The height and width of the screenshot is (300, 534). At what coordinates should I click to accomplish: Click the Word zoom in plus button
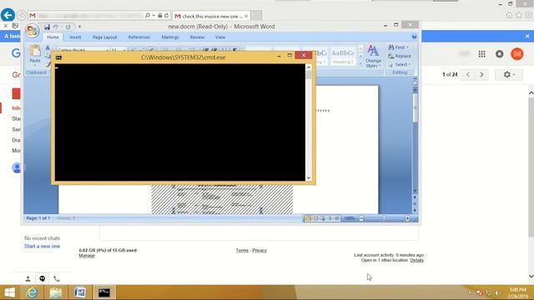coord(407,218)
